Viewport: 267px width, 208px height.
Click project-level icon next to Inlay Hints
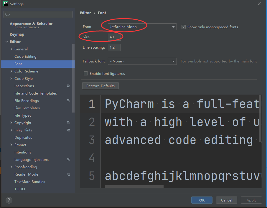click(x=68, y=130)
